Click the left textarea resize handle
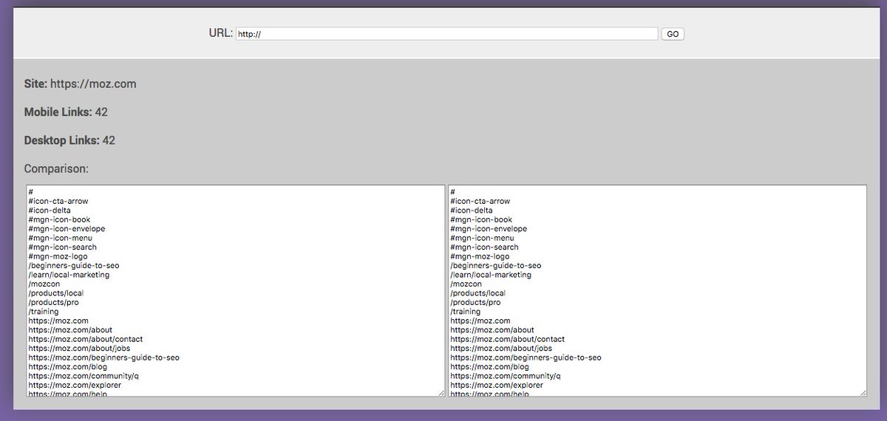This screenshot has width=887, height=421. click(441, 392)
